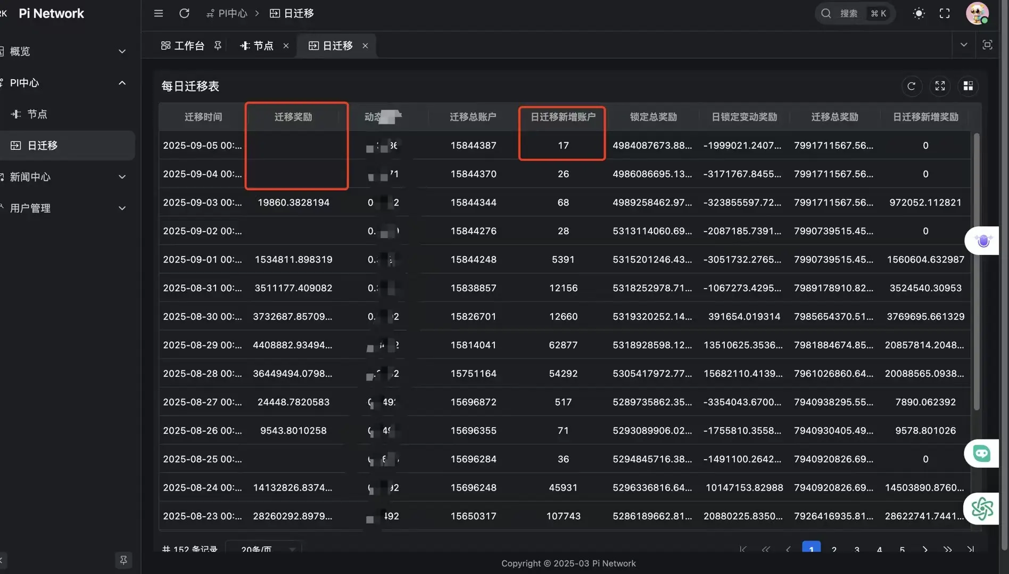Click the PI中心 breadcrumb link

pyautogui.click(x=227, y=13)
